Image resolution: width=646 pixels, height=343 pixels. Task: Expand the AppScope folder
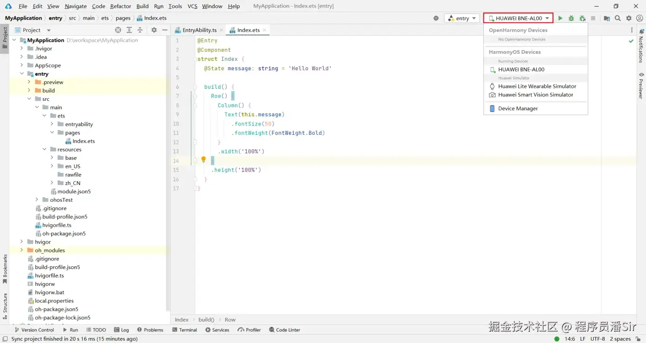coord(21,65)
